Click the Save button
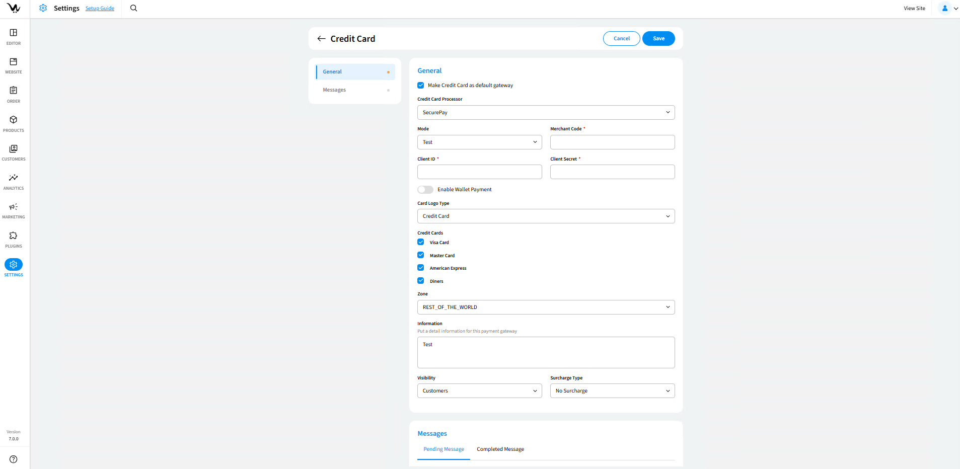This screenshot has height=469, width=960. pos(658,39)
